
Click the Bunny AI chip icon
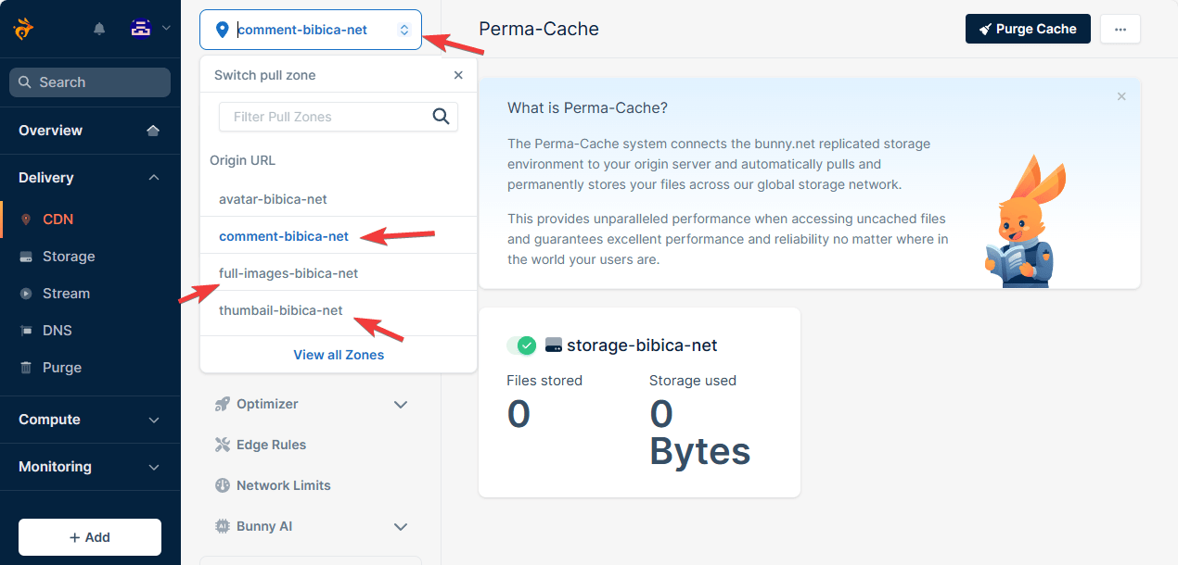[222, 526]
